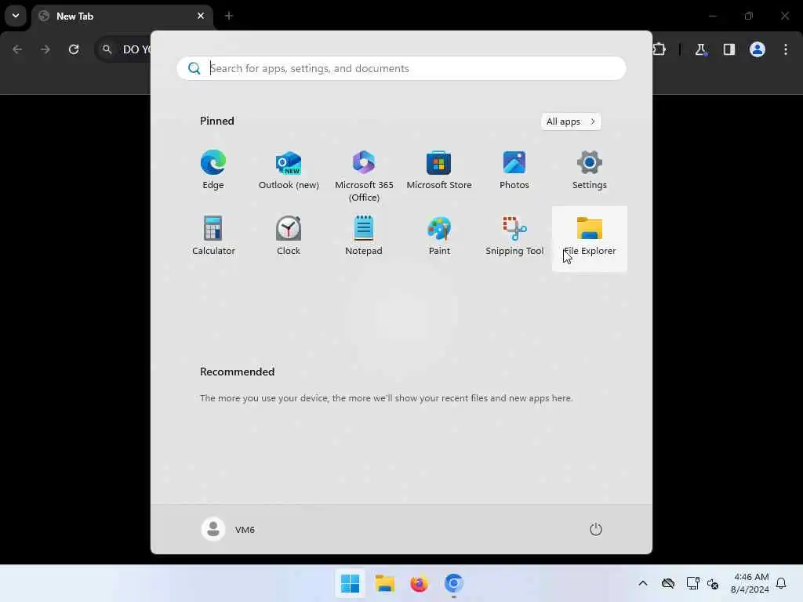The image size is (803, 602).
Task: Open Microsoft 365 (Office) app
Action: coord(364,176)
